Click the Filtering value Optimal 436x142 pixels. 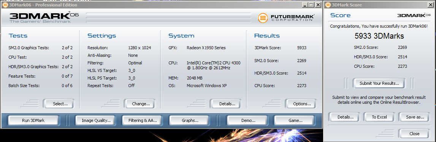click(135, 63)
